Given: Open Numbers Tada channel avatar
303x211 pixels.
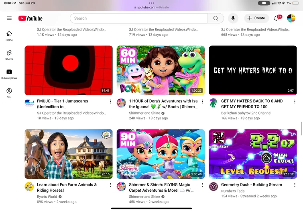Looking at the screenshot, I should pos(214,186).
